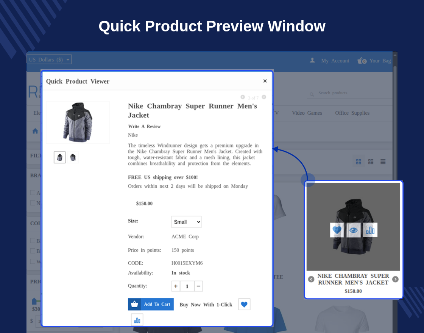The image size is (424, 333).
Task: Switch to grid view layout
Action: click(359, 162)
